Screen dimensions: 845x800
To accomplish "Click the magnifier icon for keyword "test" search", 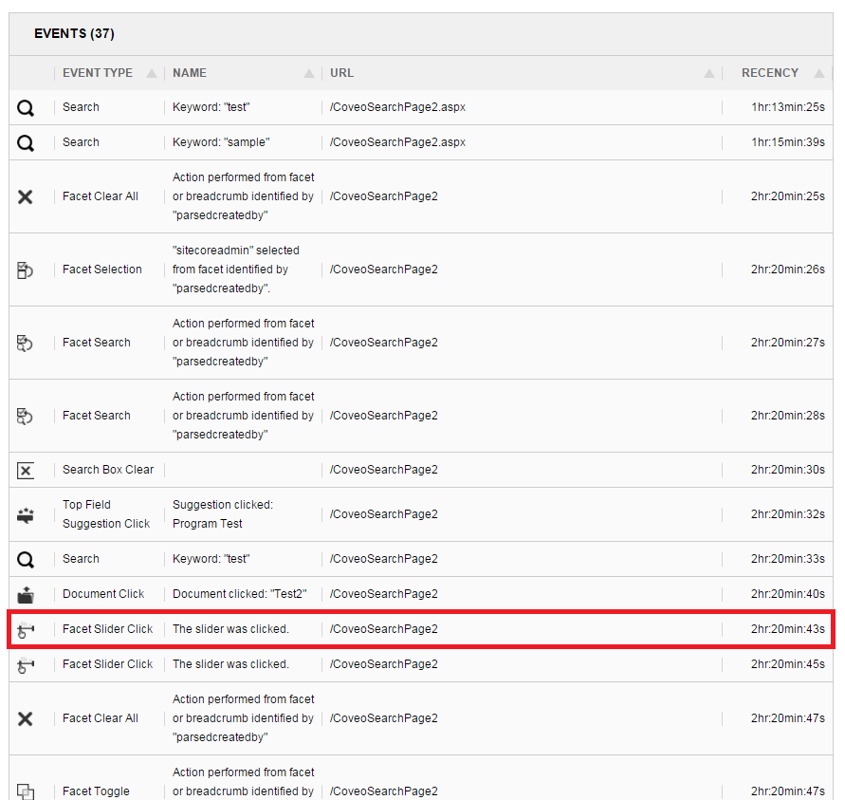I will (x=23, y=106).
